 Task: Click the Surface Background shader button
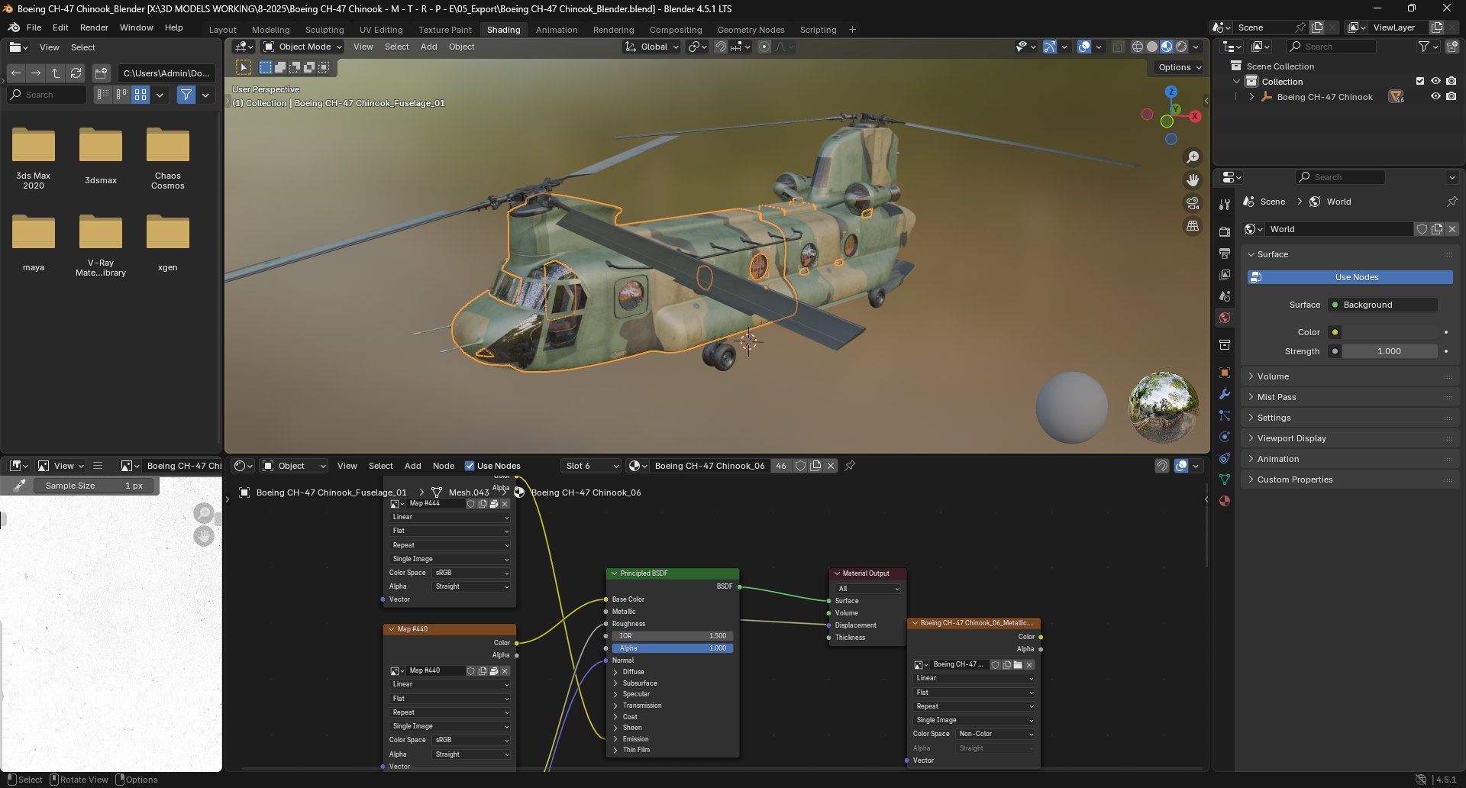coord(1383,305)
